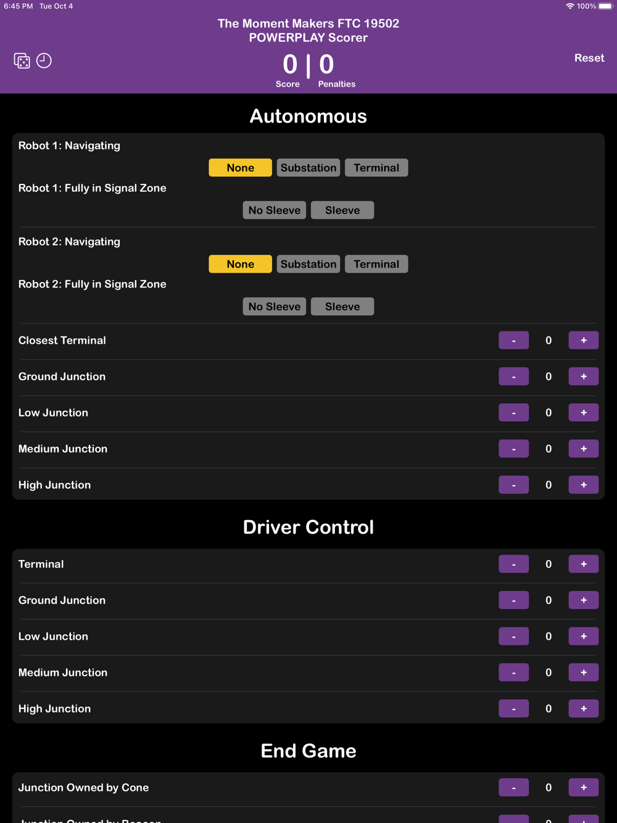
Task: Increase Autonomous Closest Terminal count
Action: click(x=584, y=341)
